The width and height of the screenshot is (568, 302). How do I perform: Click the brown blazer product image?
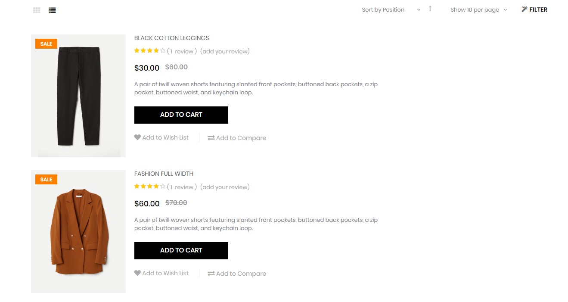pyautogui.click(x=78, y=231)
